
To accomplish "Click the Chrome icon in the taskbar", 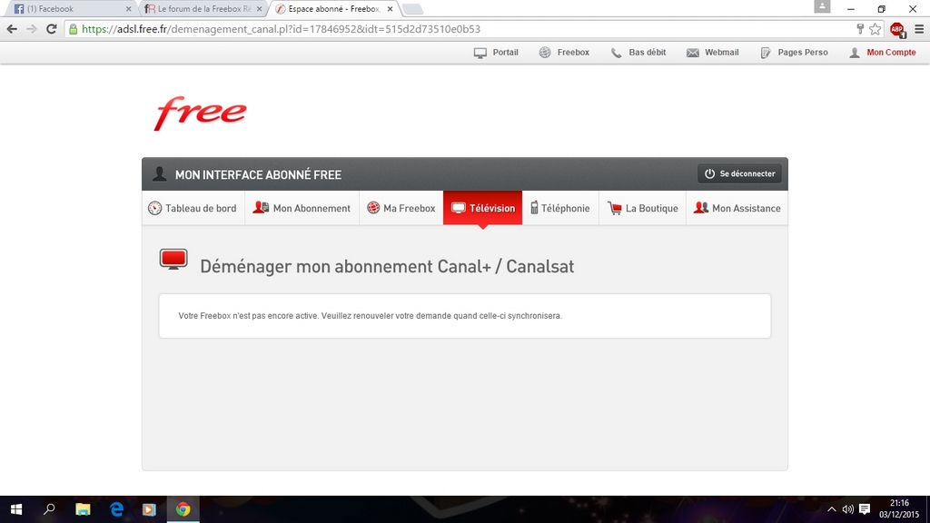I will (183, 508).
